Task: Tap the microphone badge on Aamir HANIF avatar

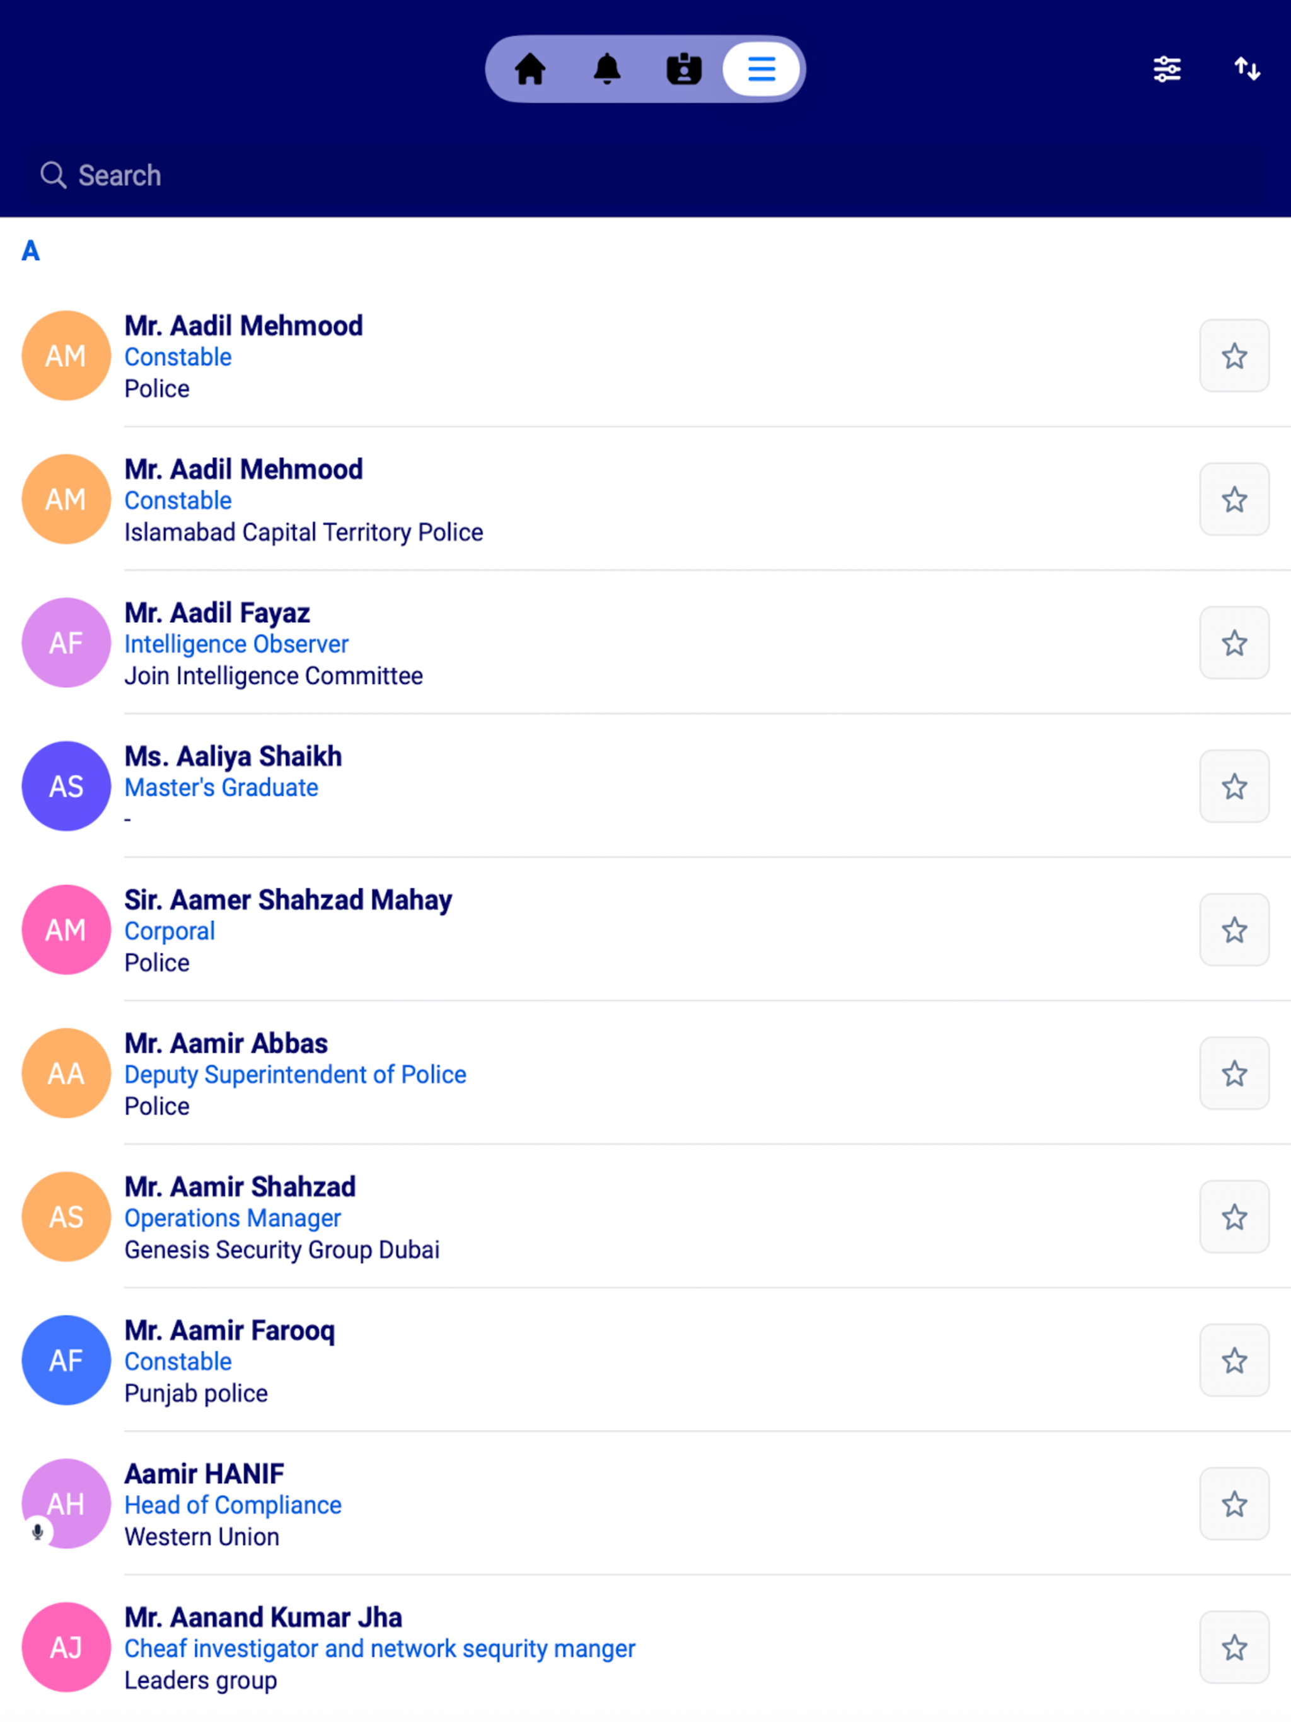Action: click(x=37, y=1532)
